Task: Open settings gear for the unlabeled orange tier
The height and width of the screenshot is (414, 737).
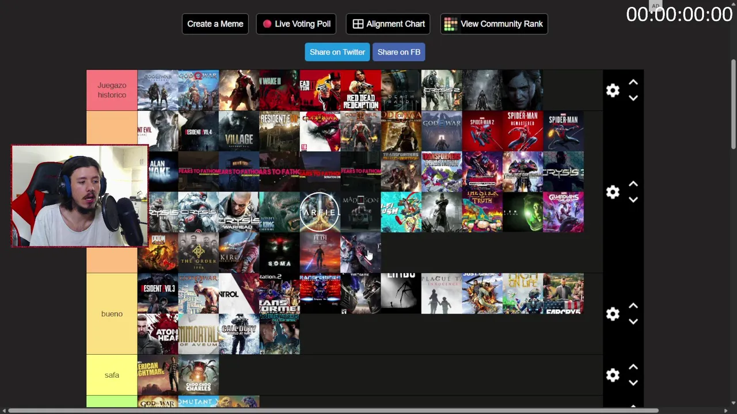Action: [613, 191]
